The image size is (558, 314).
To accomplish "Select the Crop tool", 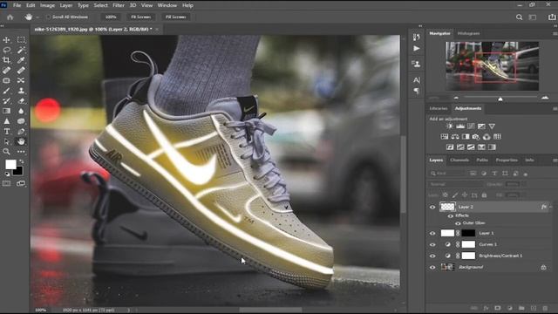I will tap(6, 60).
